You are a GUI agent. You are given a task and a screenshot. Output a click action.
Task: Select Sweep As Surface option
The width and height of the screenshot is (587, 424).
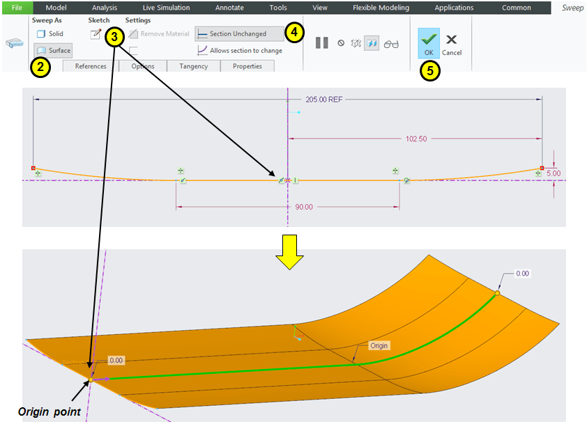(53, 51)
